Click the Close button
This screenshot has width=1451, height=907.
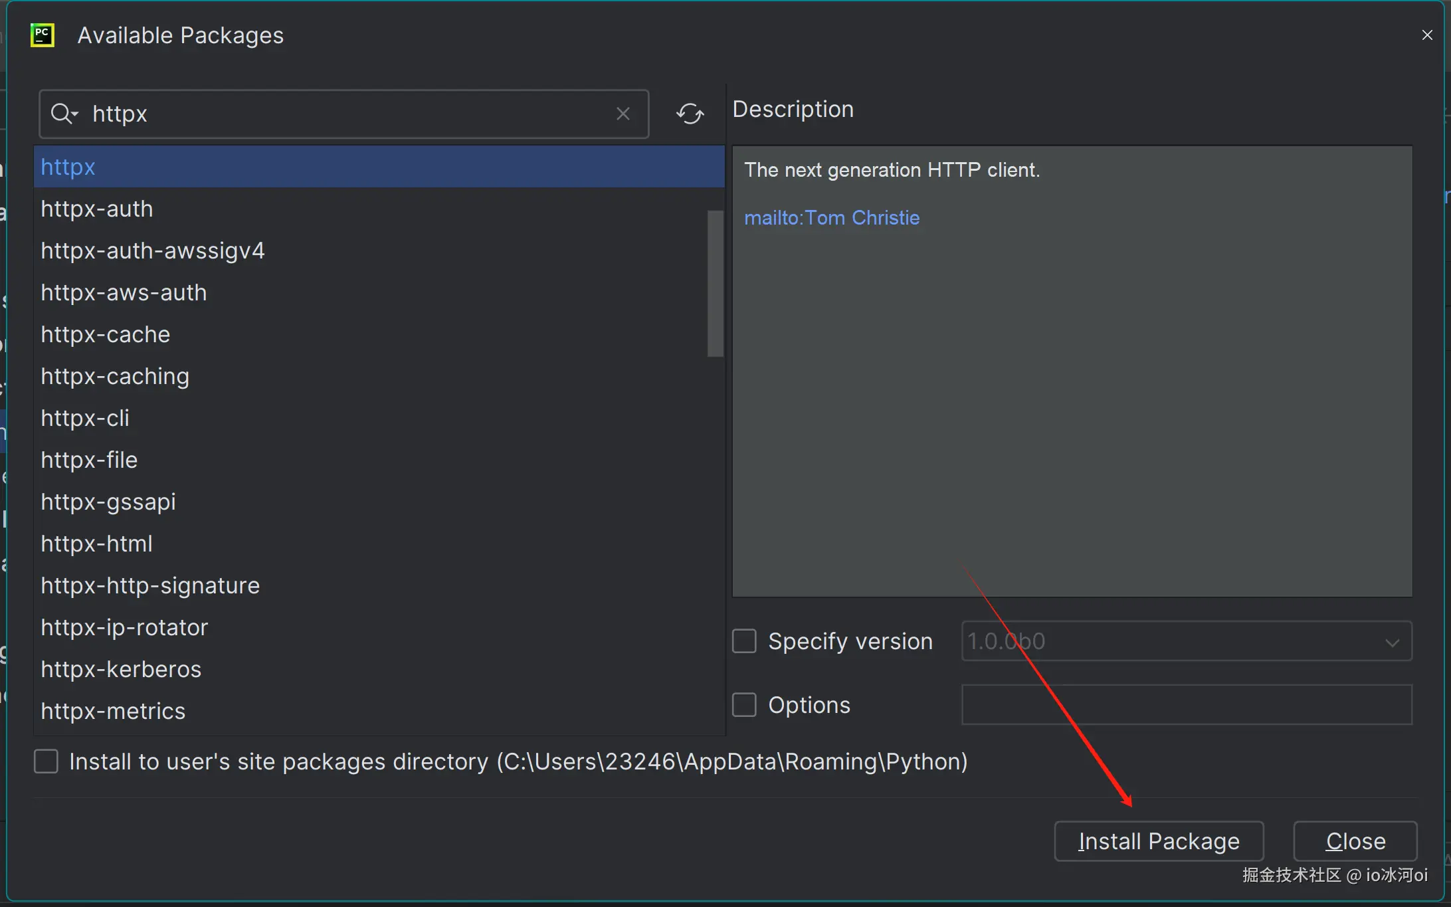(x=1355, y=841)
